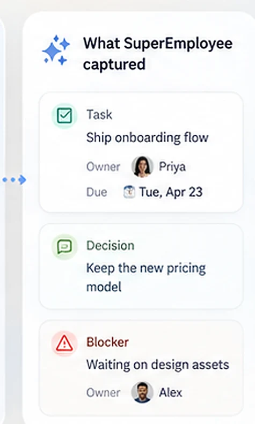Select the Tue, Apr 23 due date

(x=171, y=192)
